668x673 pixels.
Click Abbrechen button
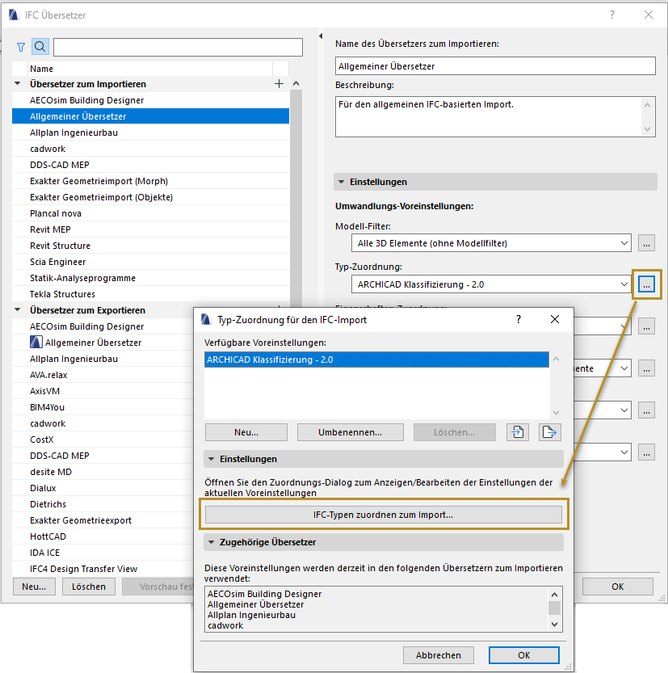(438, 655)
